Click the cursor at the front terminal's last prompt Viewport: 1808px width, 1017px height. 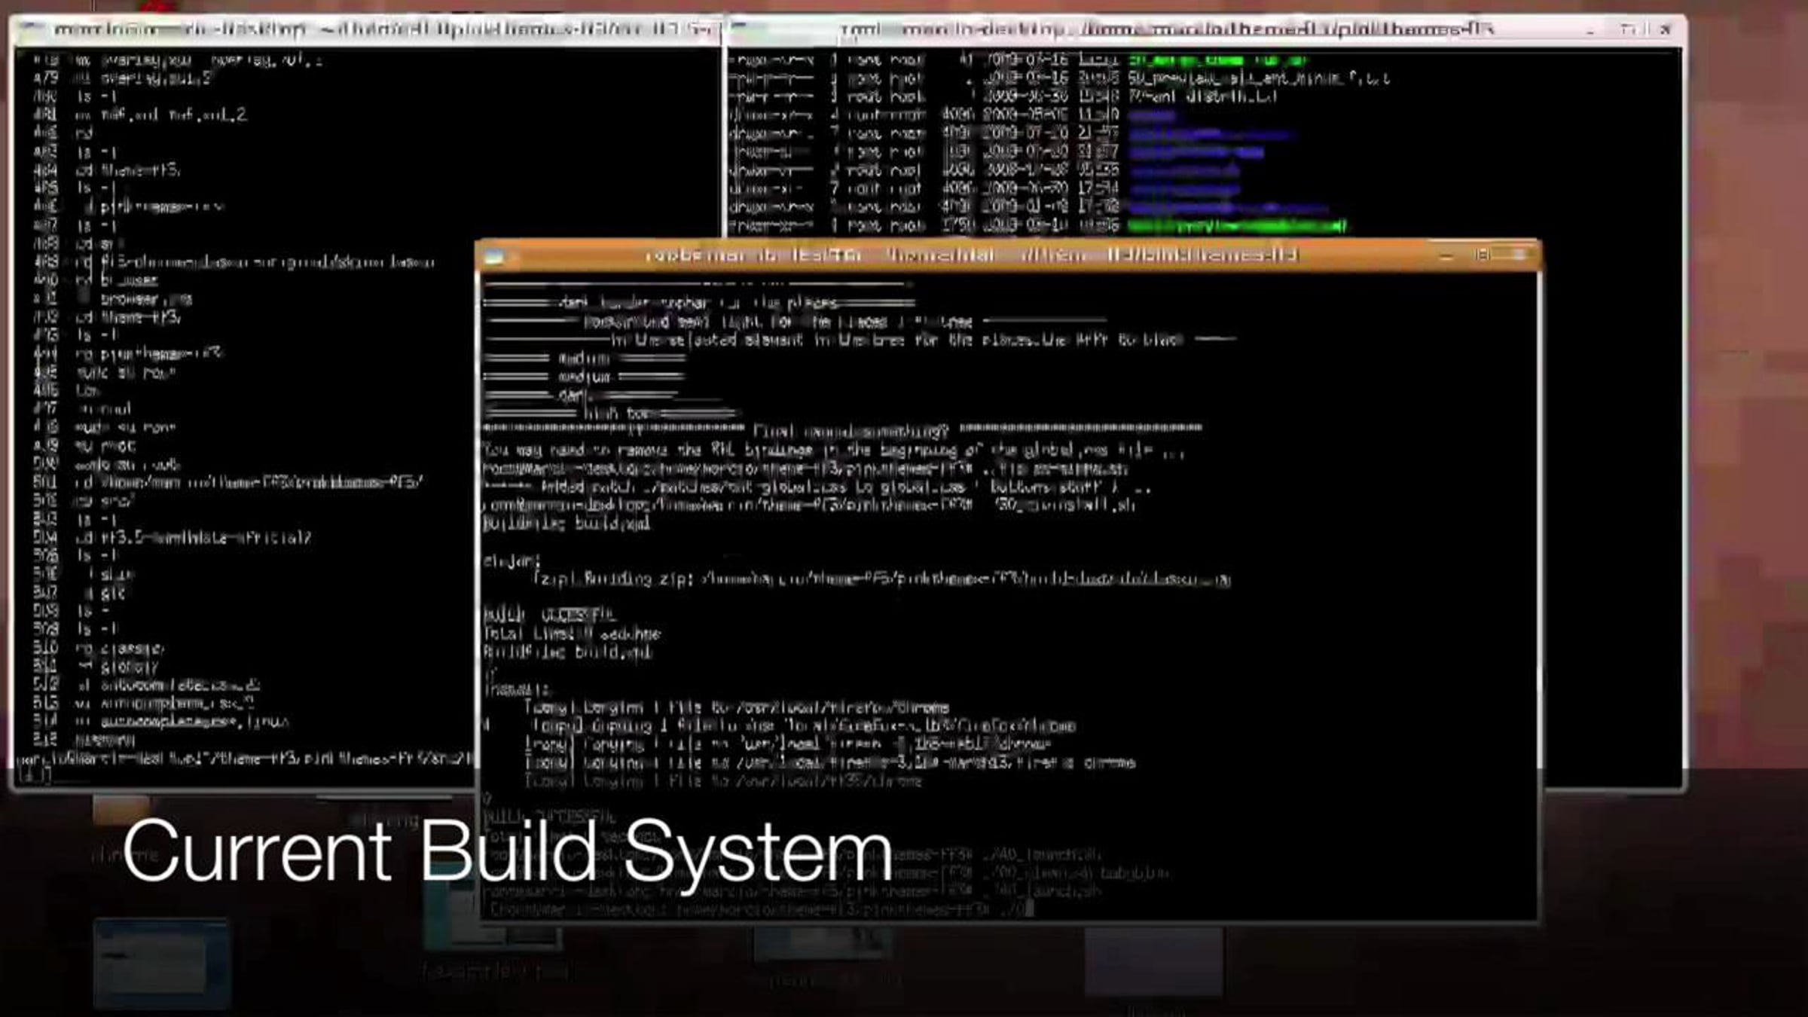click(x=1030, y=909)
